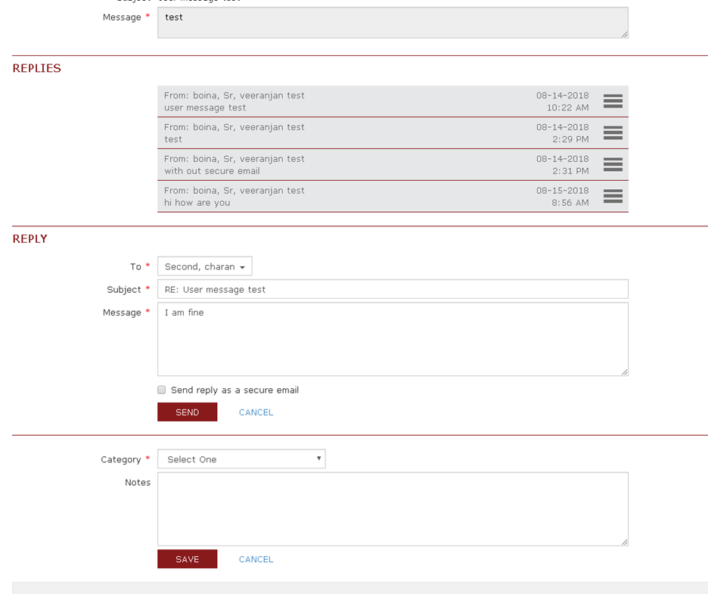
Task: Open the To recipient dropdown 'Second, charan'
Action: [204, 266]
